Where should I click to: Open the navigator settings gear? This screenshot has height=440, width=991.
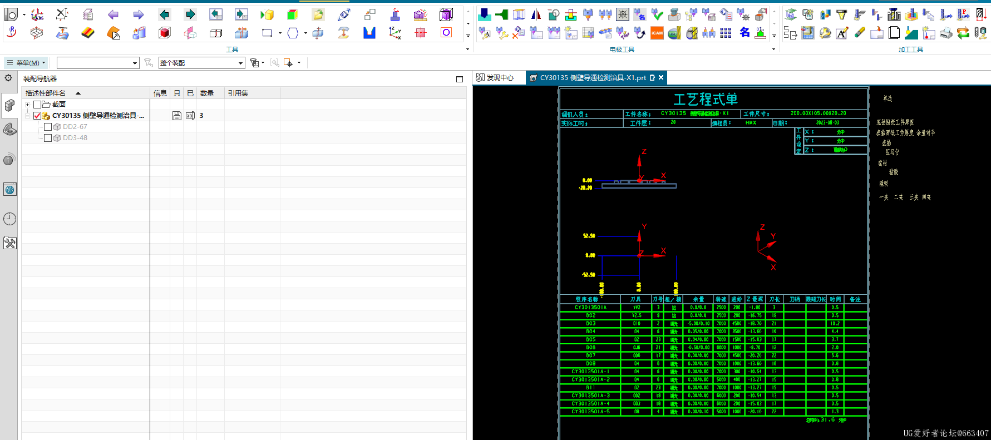8,78
